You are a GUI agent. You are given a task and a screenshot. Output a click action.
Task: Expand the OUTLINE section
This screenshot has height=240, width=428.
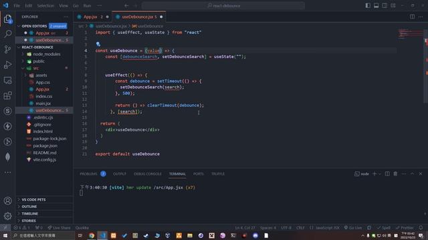pos(29,207)
